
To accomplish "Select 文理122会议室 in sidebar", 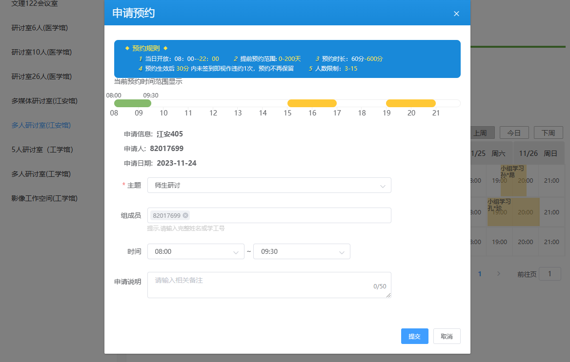I will [35, 3].
